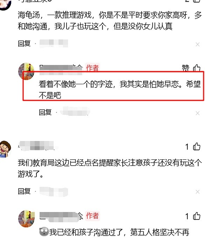Like the author's reply about 早恋
Viewport: 205px width, 238px height.
pyautogui.click(x=197, y=68)
